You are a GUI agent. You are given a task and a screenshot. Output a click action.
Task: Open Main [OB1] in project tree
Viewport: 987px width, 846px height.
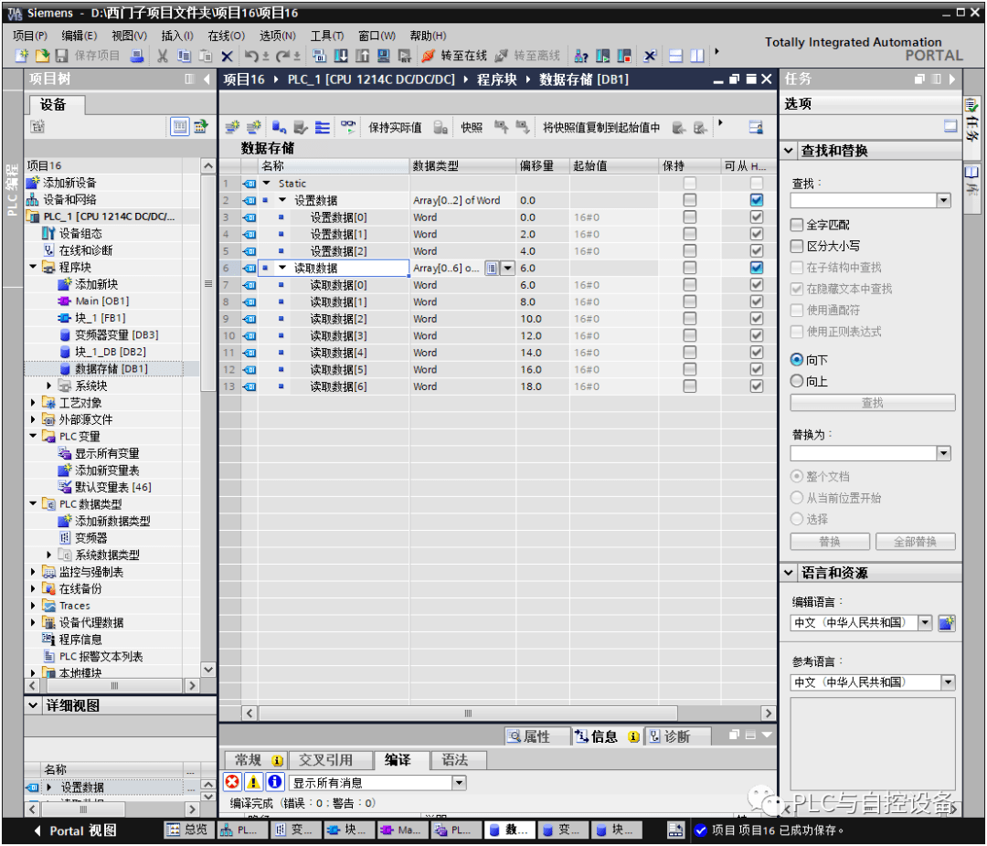click(x=102, y=301)
